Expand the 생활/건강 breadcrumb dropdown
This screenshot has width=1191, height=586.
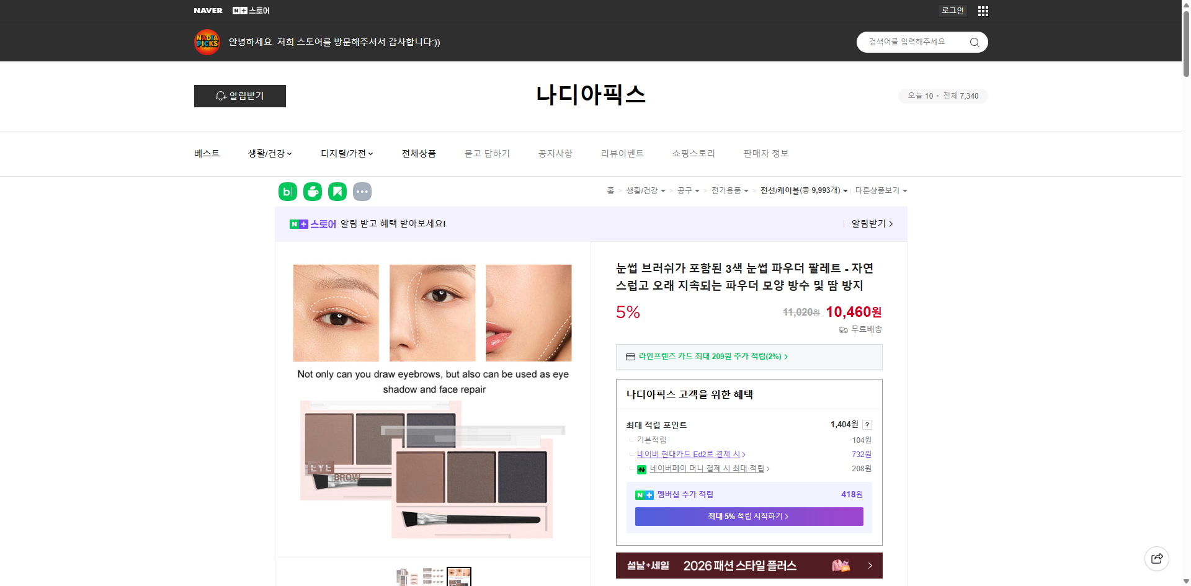[645, 191]
